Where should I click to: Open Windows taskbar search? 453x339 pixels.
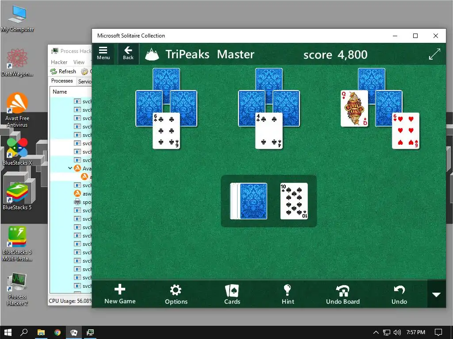click(24, 332)
